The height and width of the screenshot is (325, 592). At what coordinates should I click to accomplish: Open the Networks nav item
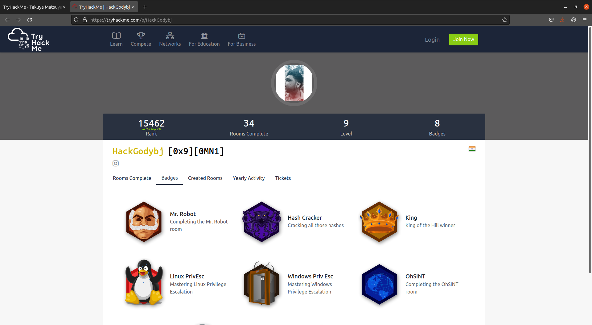(170, 40)
